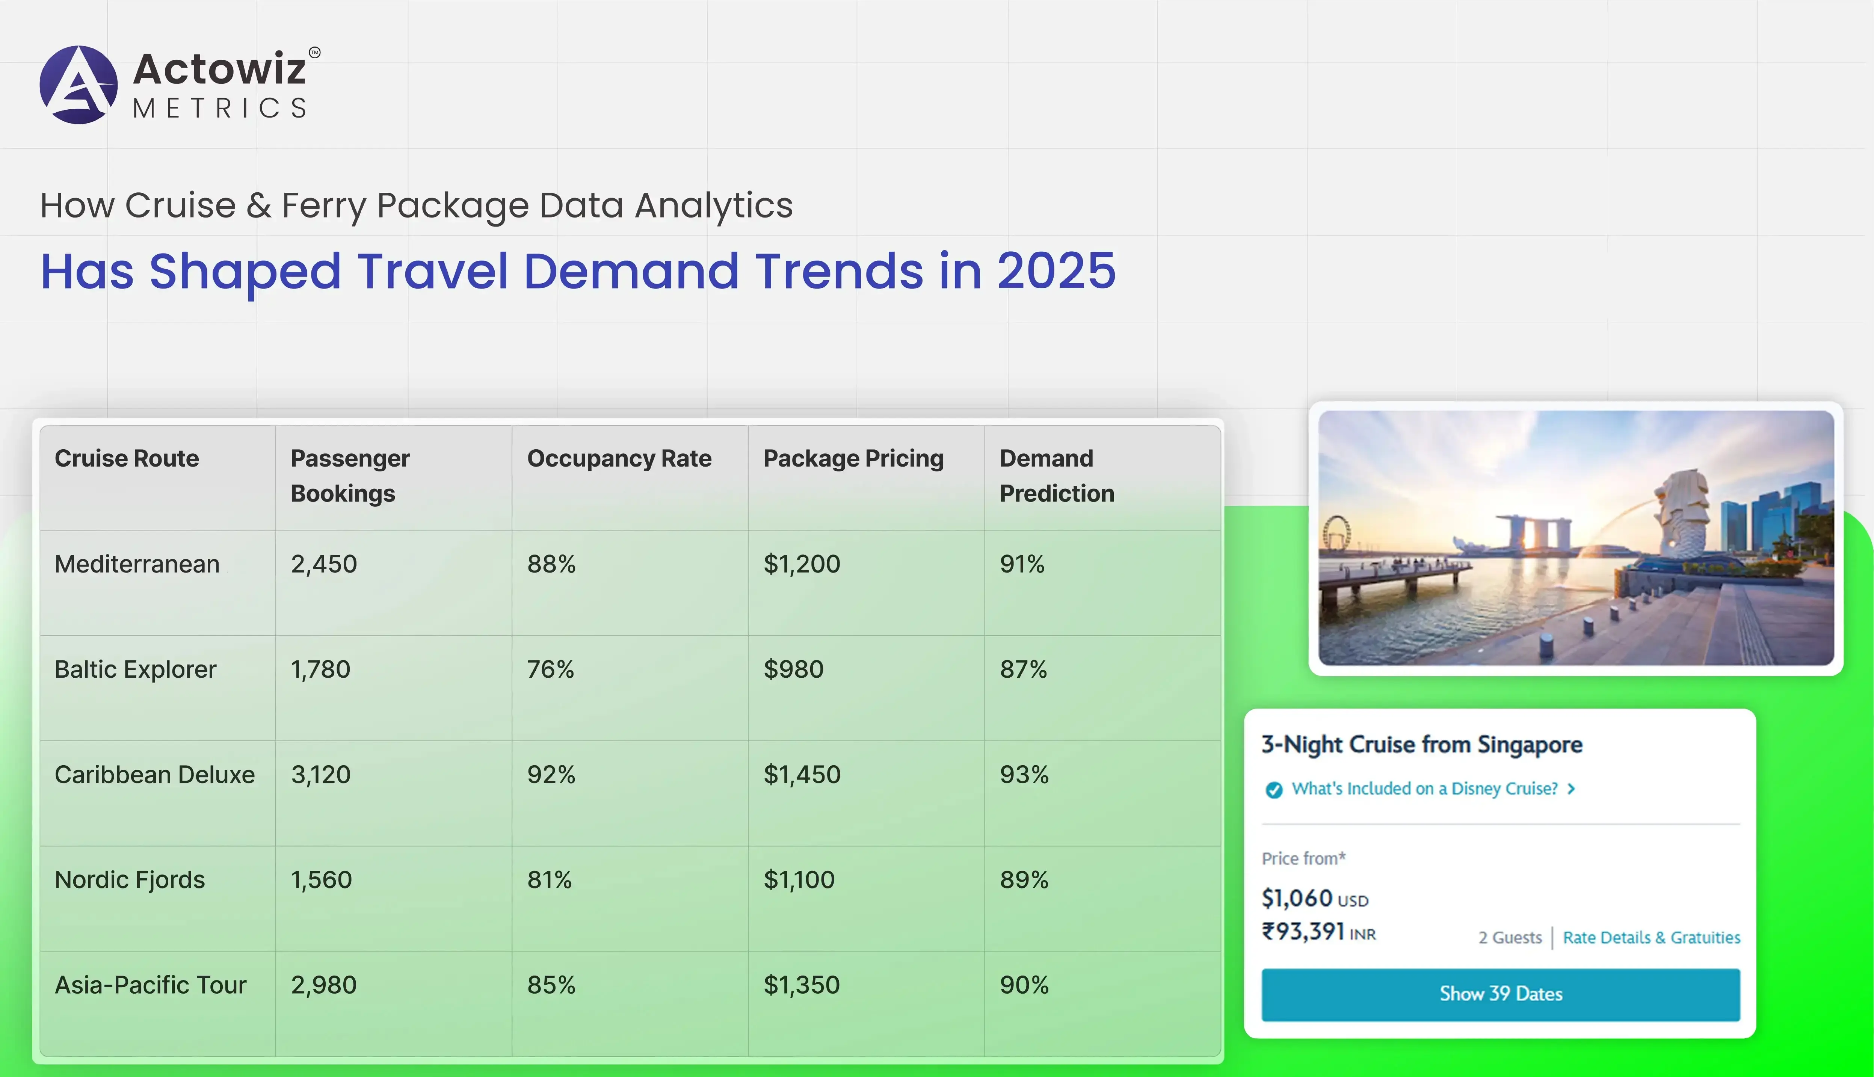This screenshot has height=1077, width=1874.
Task: Click the Nordic Fjords route cell
Action: click(x=130, y=880)
